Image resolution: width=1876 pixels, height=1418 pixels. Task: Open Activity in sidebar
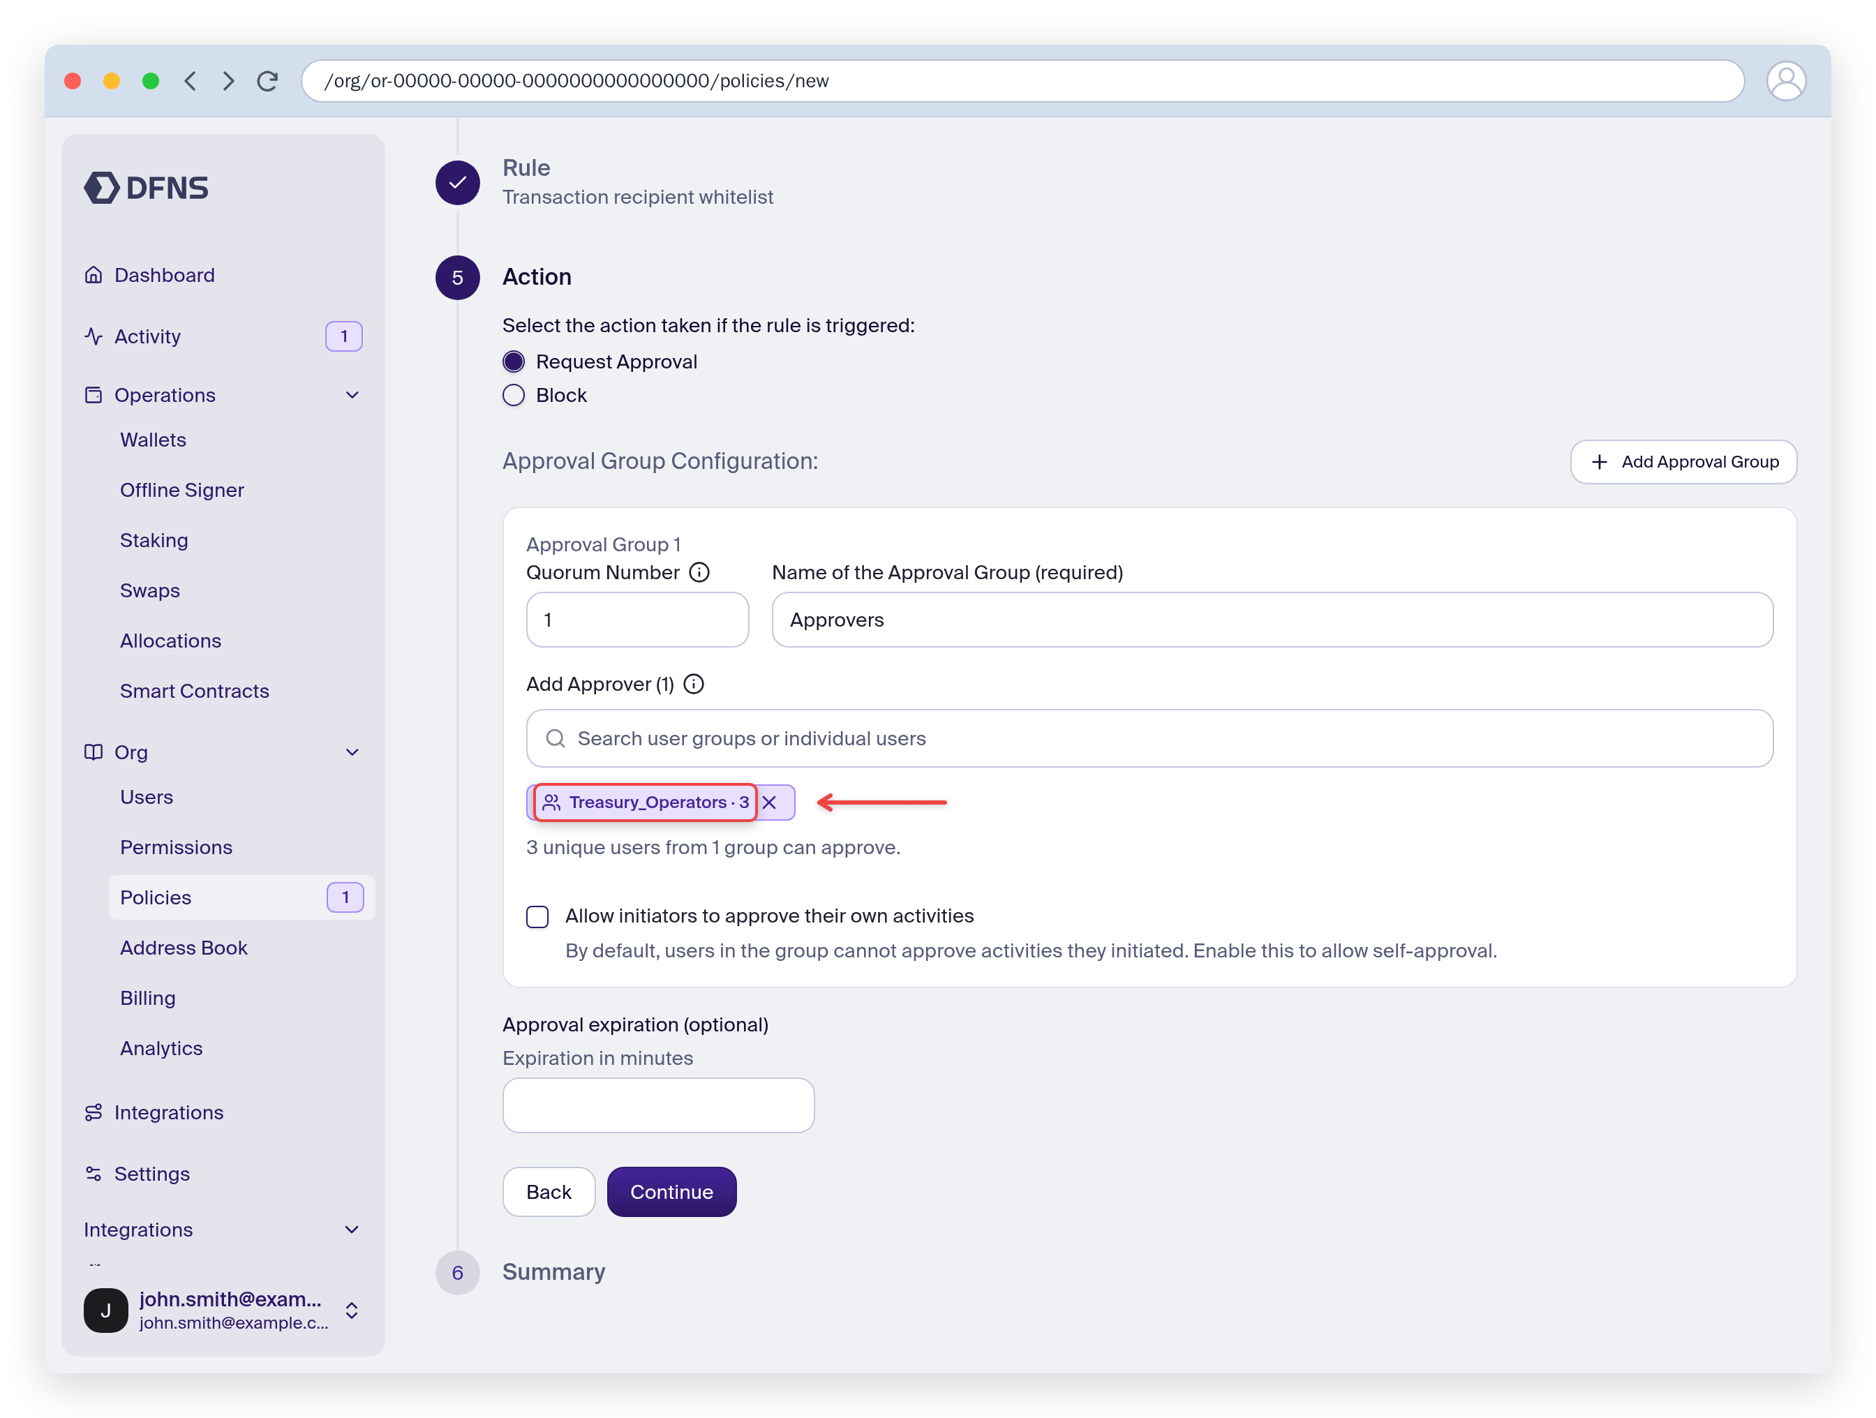(x=147, y=336)
